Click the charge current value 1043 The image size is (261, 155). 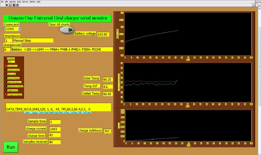click(55, 129)
